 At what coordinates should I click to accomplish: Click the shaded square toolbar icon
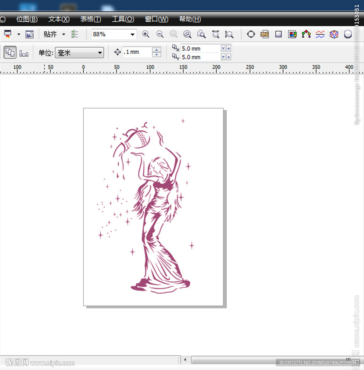278,34
